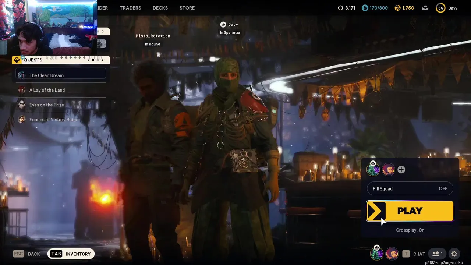Go to previous page in Quests header
471x265 pixels.
click(x=88, y=60)
